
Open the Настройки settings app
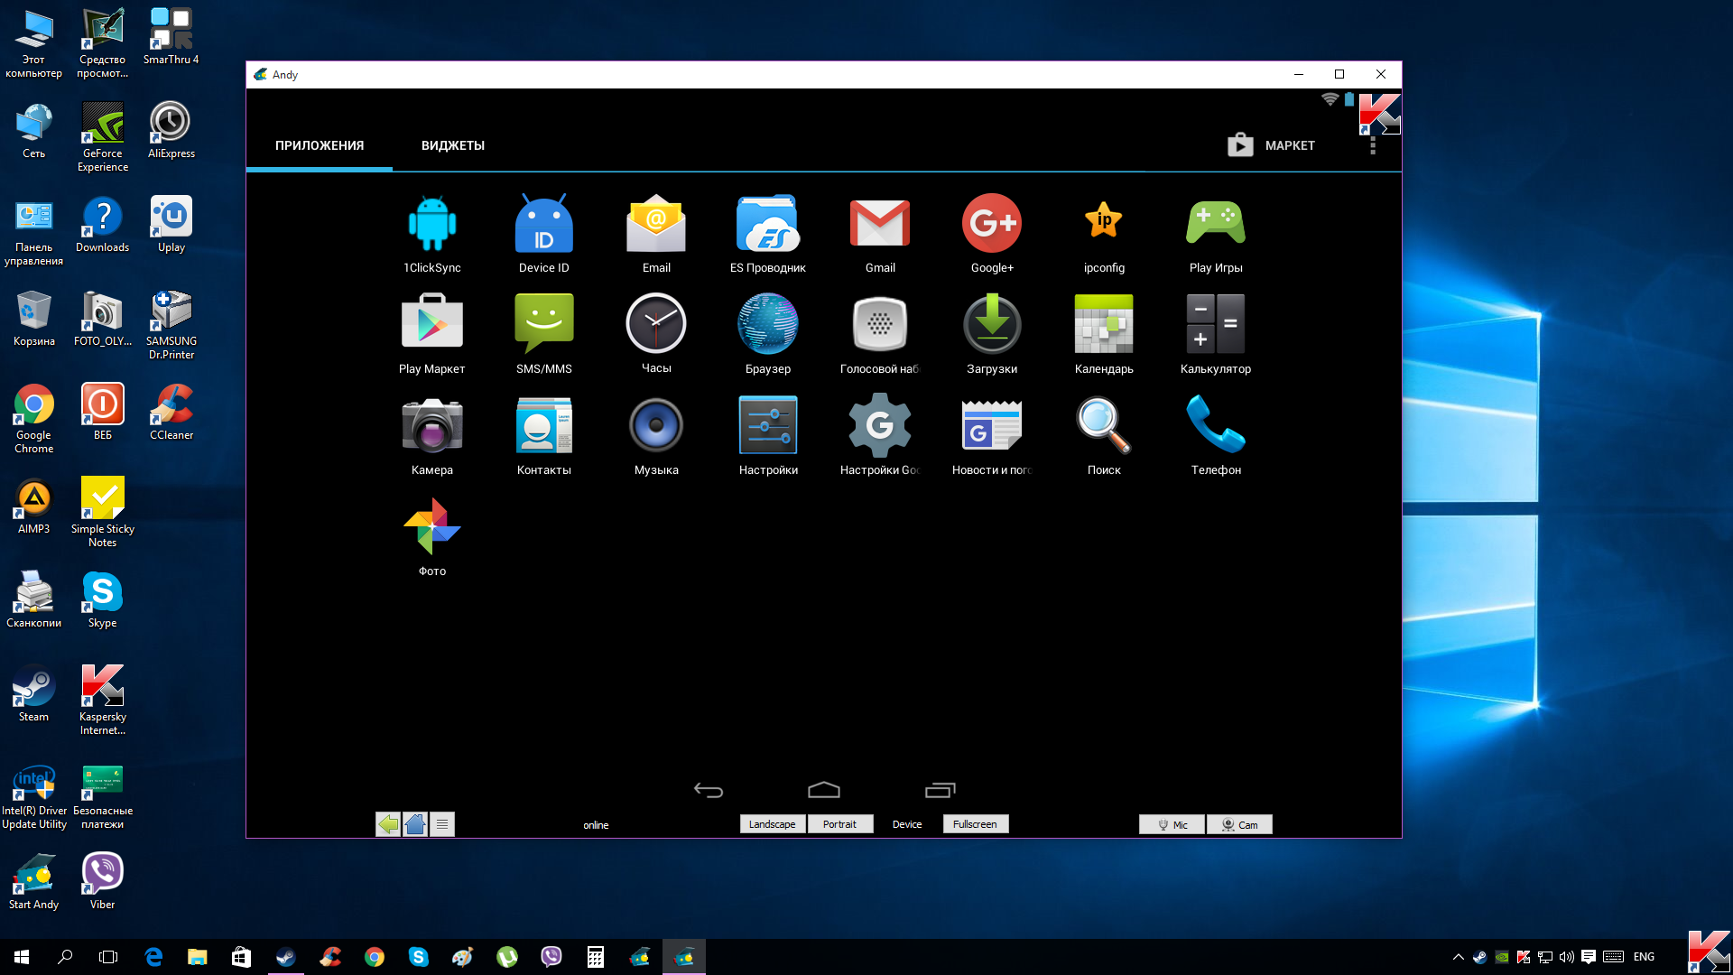(767, 424)
